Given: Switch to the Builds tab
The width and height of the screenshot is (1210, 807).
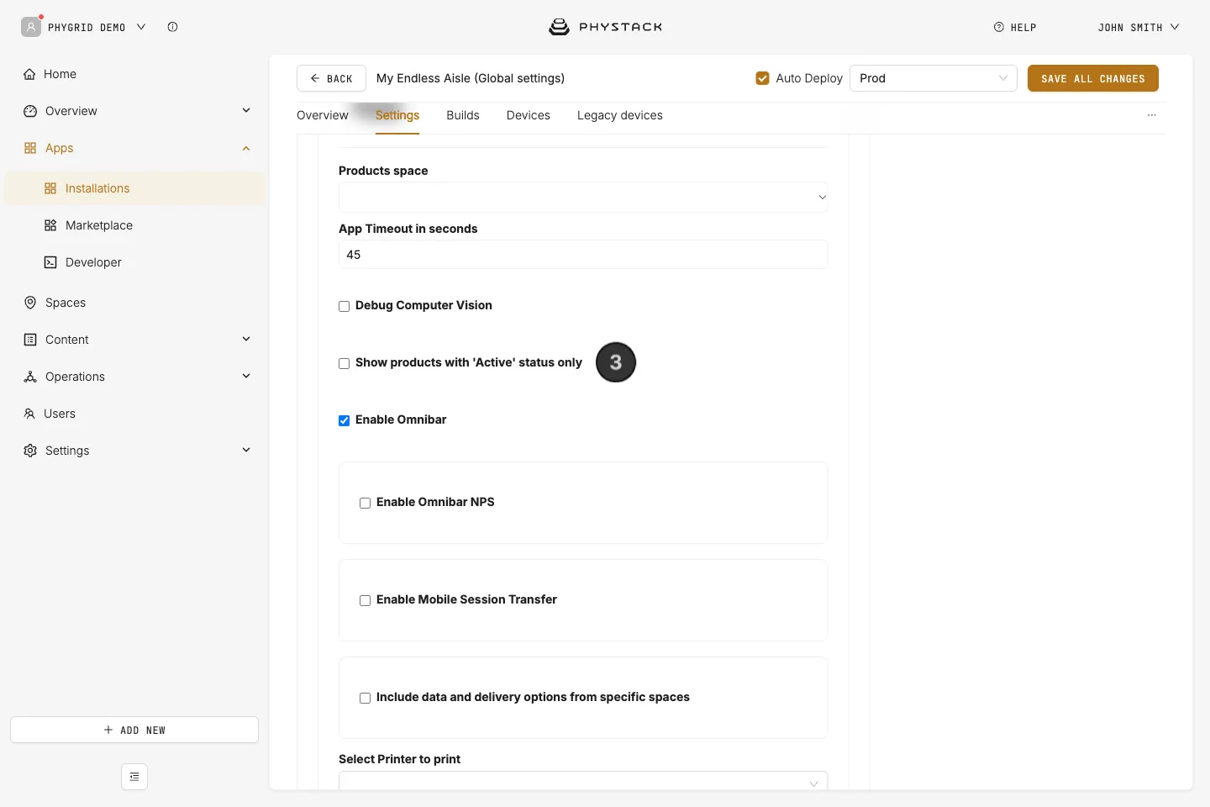Looking at the screenshot, I should point(463,115).
